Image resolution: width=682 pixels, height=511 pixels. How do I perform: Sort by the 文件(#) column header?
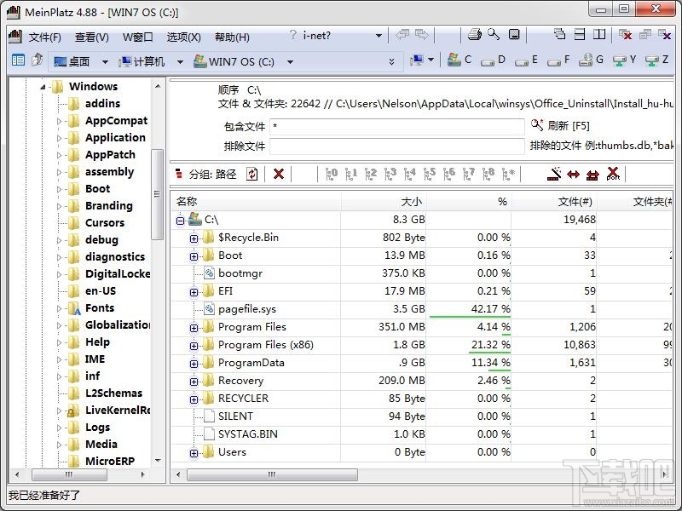coord(554,201)
